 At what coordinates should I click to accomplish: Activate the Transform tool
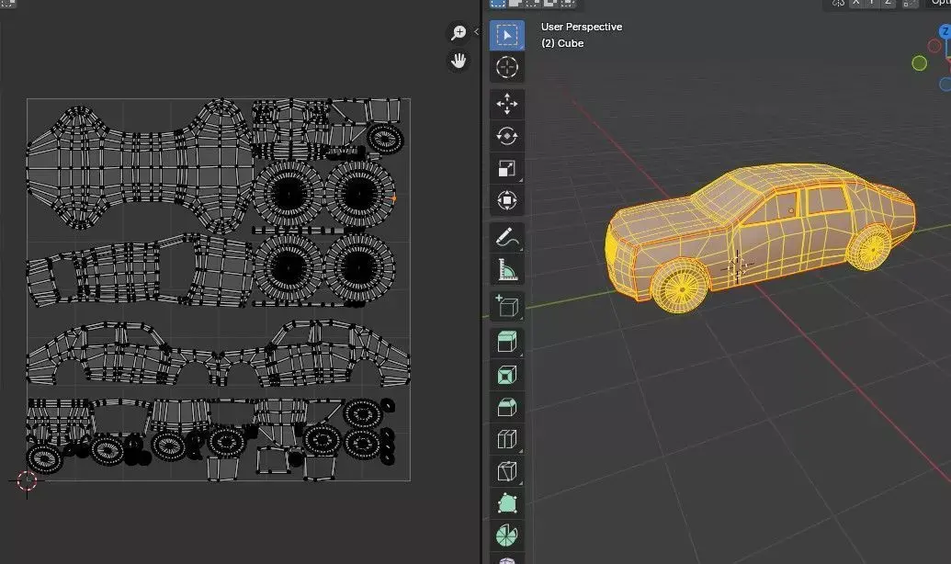click(506, 200)
